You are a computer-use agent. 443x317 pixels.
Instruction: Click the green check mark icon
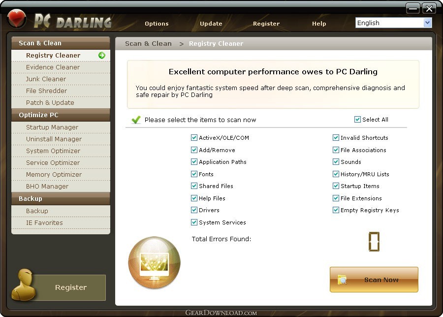[x=136, y=120]
